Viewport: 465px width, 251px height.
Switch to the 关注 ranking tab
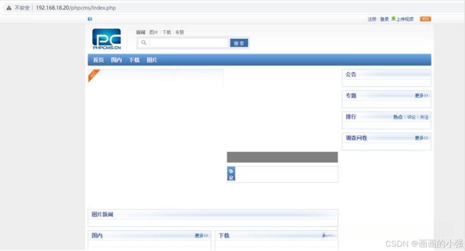[x=424, y=117]
